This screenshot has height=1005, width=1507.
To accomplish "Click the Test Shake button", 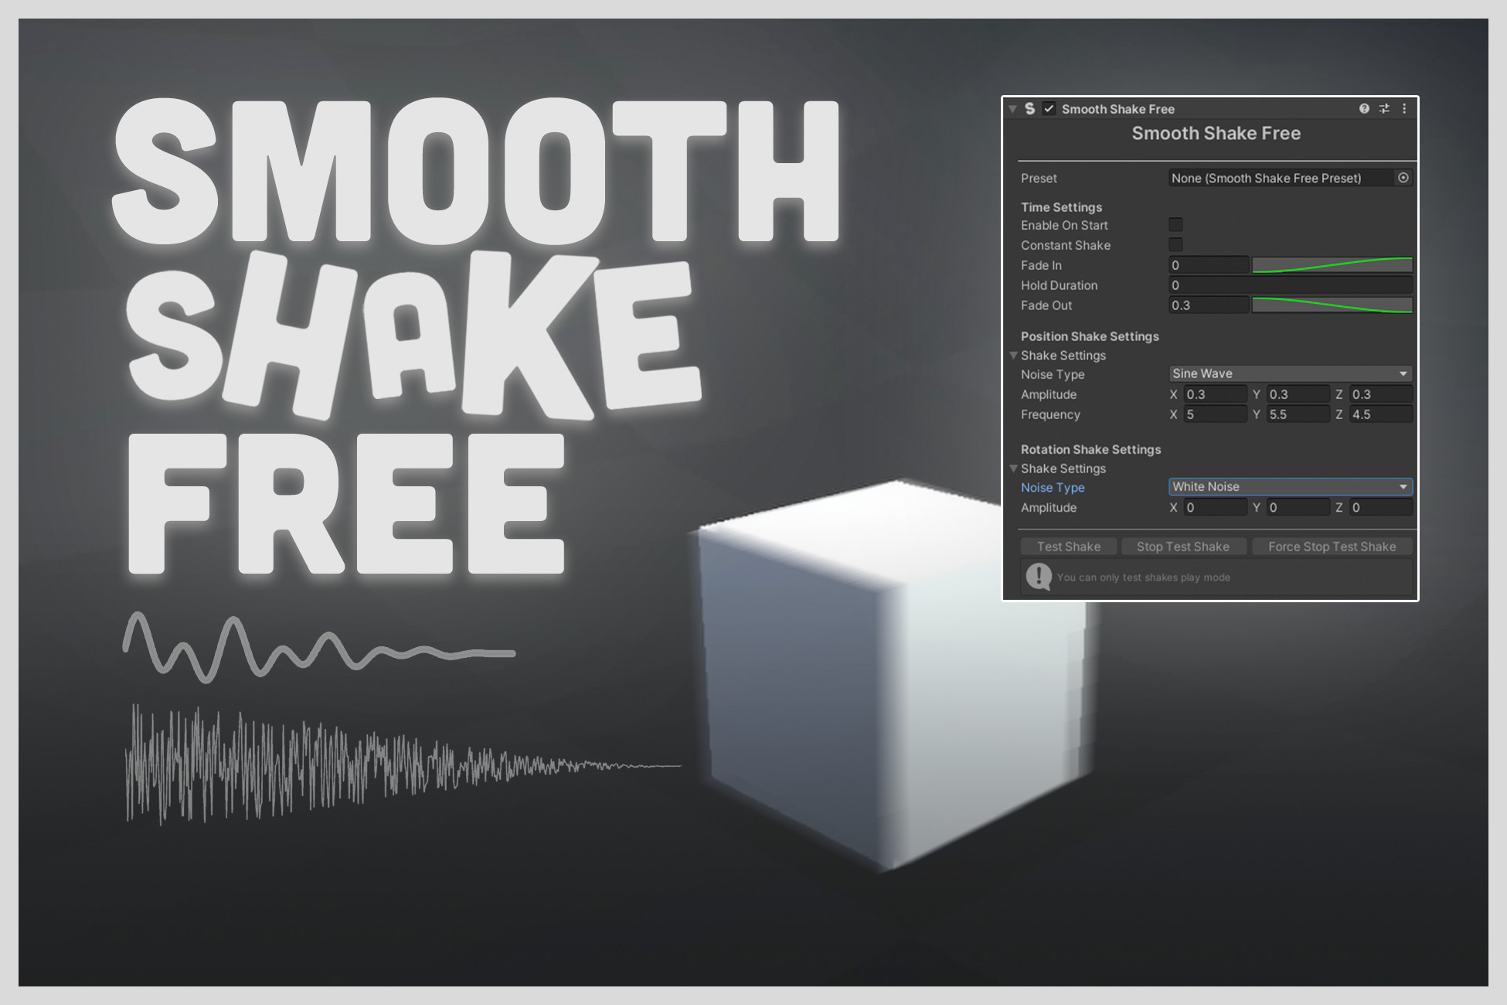I will 1068,546.
